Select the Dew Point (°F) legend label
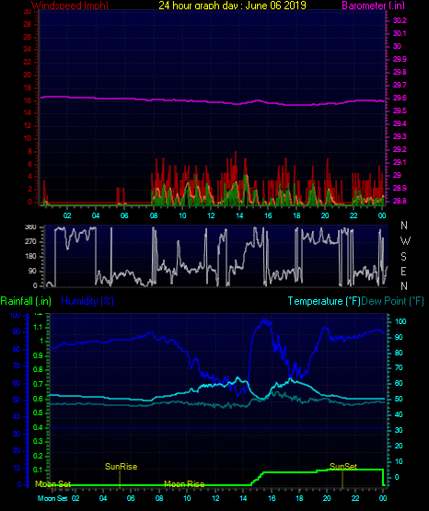This screenshot has width=429, height=511. coord(393,301)
